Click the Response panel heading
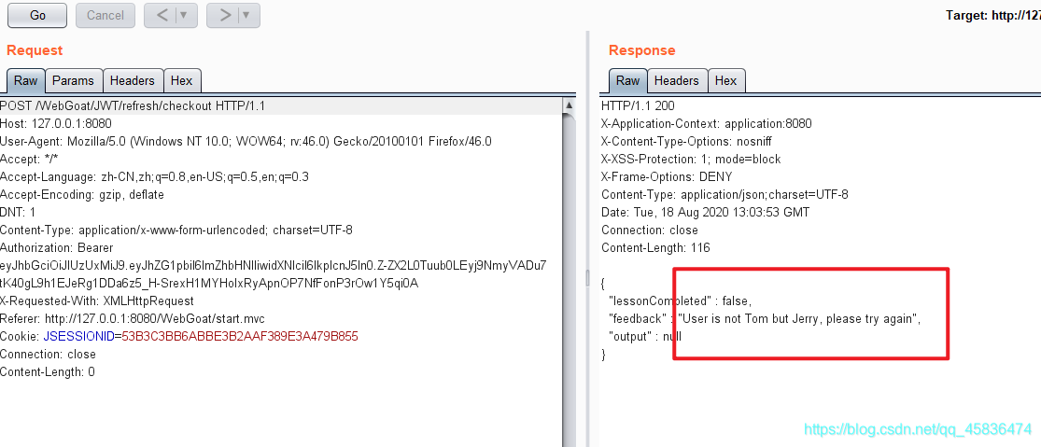 [641, 50]
